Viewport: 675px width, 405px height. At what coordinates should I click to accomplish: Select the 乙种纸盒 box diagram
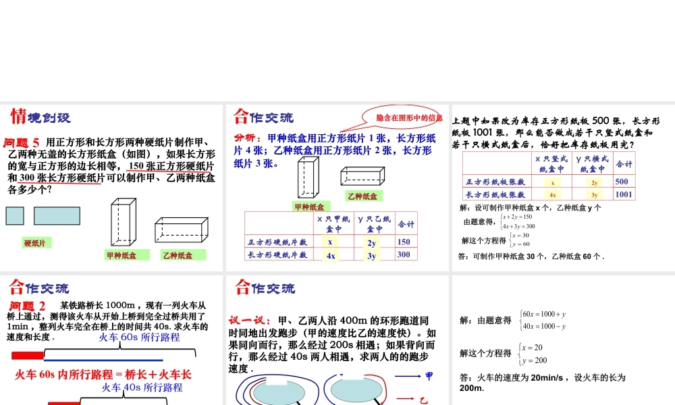point(181,230)
